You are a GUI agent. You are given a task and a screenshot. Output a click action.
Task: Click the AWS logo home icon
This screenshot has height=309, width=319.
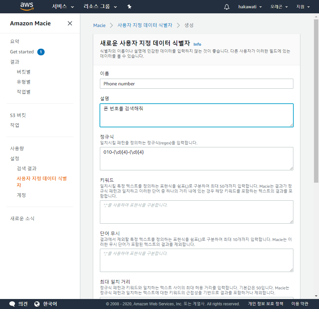coord(27,7)
